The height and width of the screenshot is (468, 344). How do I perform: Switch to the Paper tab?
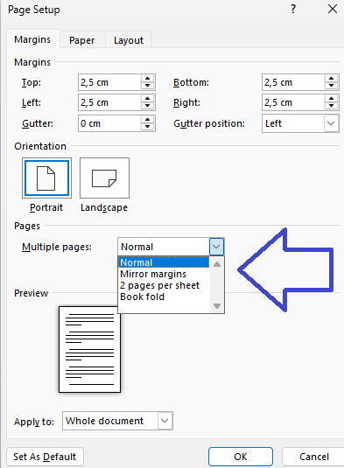click(x=81, y=40)
